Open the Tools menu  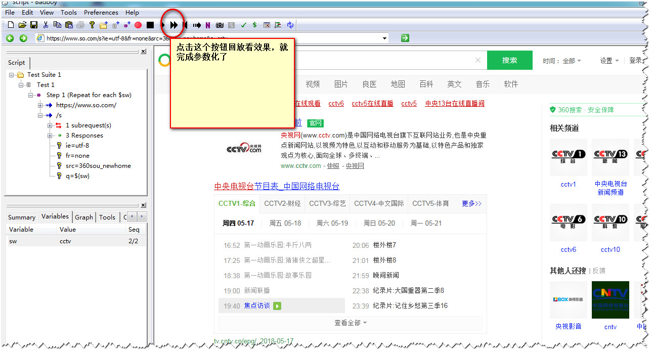click(x=69, y=12)
